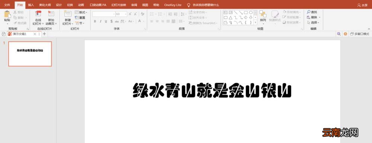Select the left brace shape in gallery
Viewport: 372px width, 143px height.
[246, 23]
